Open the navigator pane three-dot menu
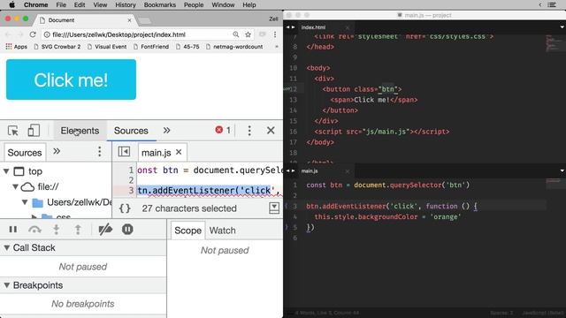Screen dimensions: 566x318 (100, 151)
